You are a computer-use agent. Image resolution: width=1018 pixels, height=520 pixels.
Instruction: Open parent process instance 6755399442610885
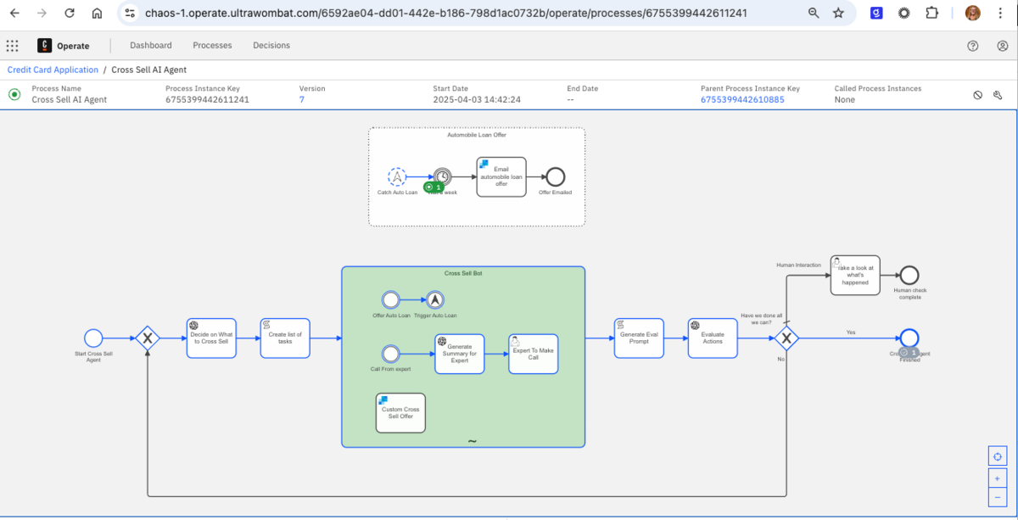pos(742,100)
